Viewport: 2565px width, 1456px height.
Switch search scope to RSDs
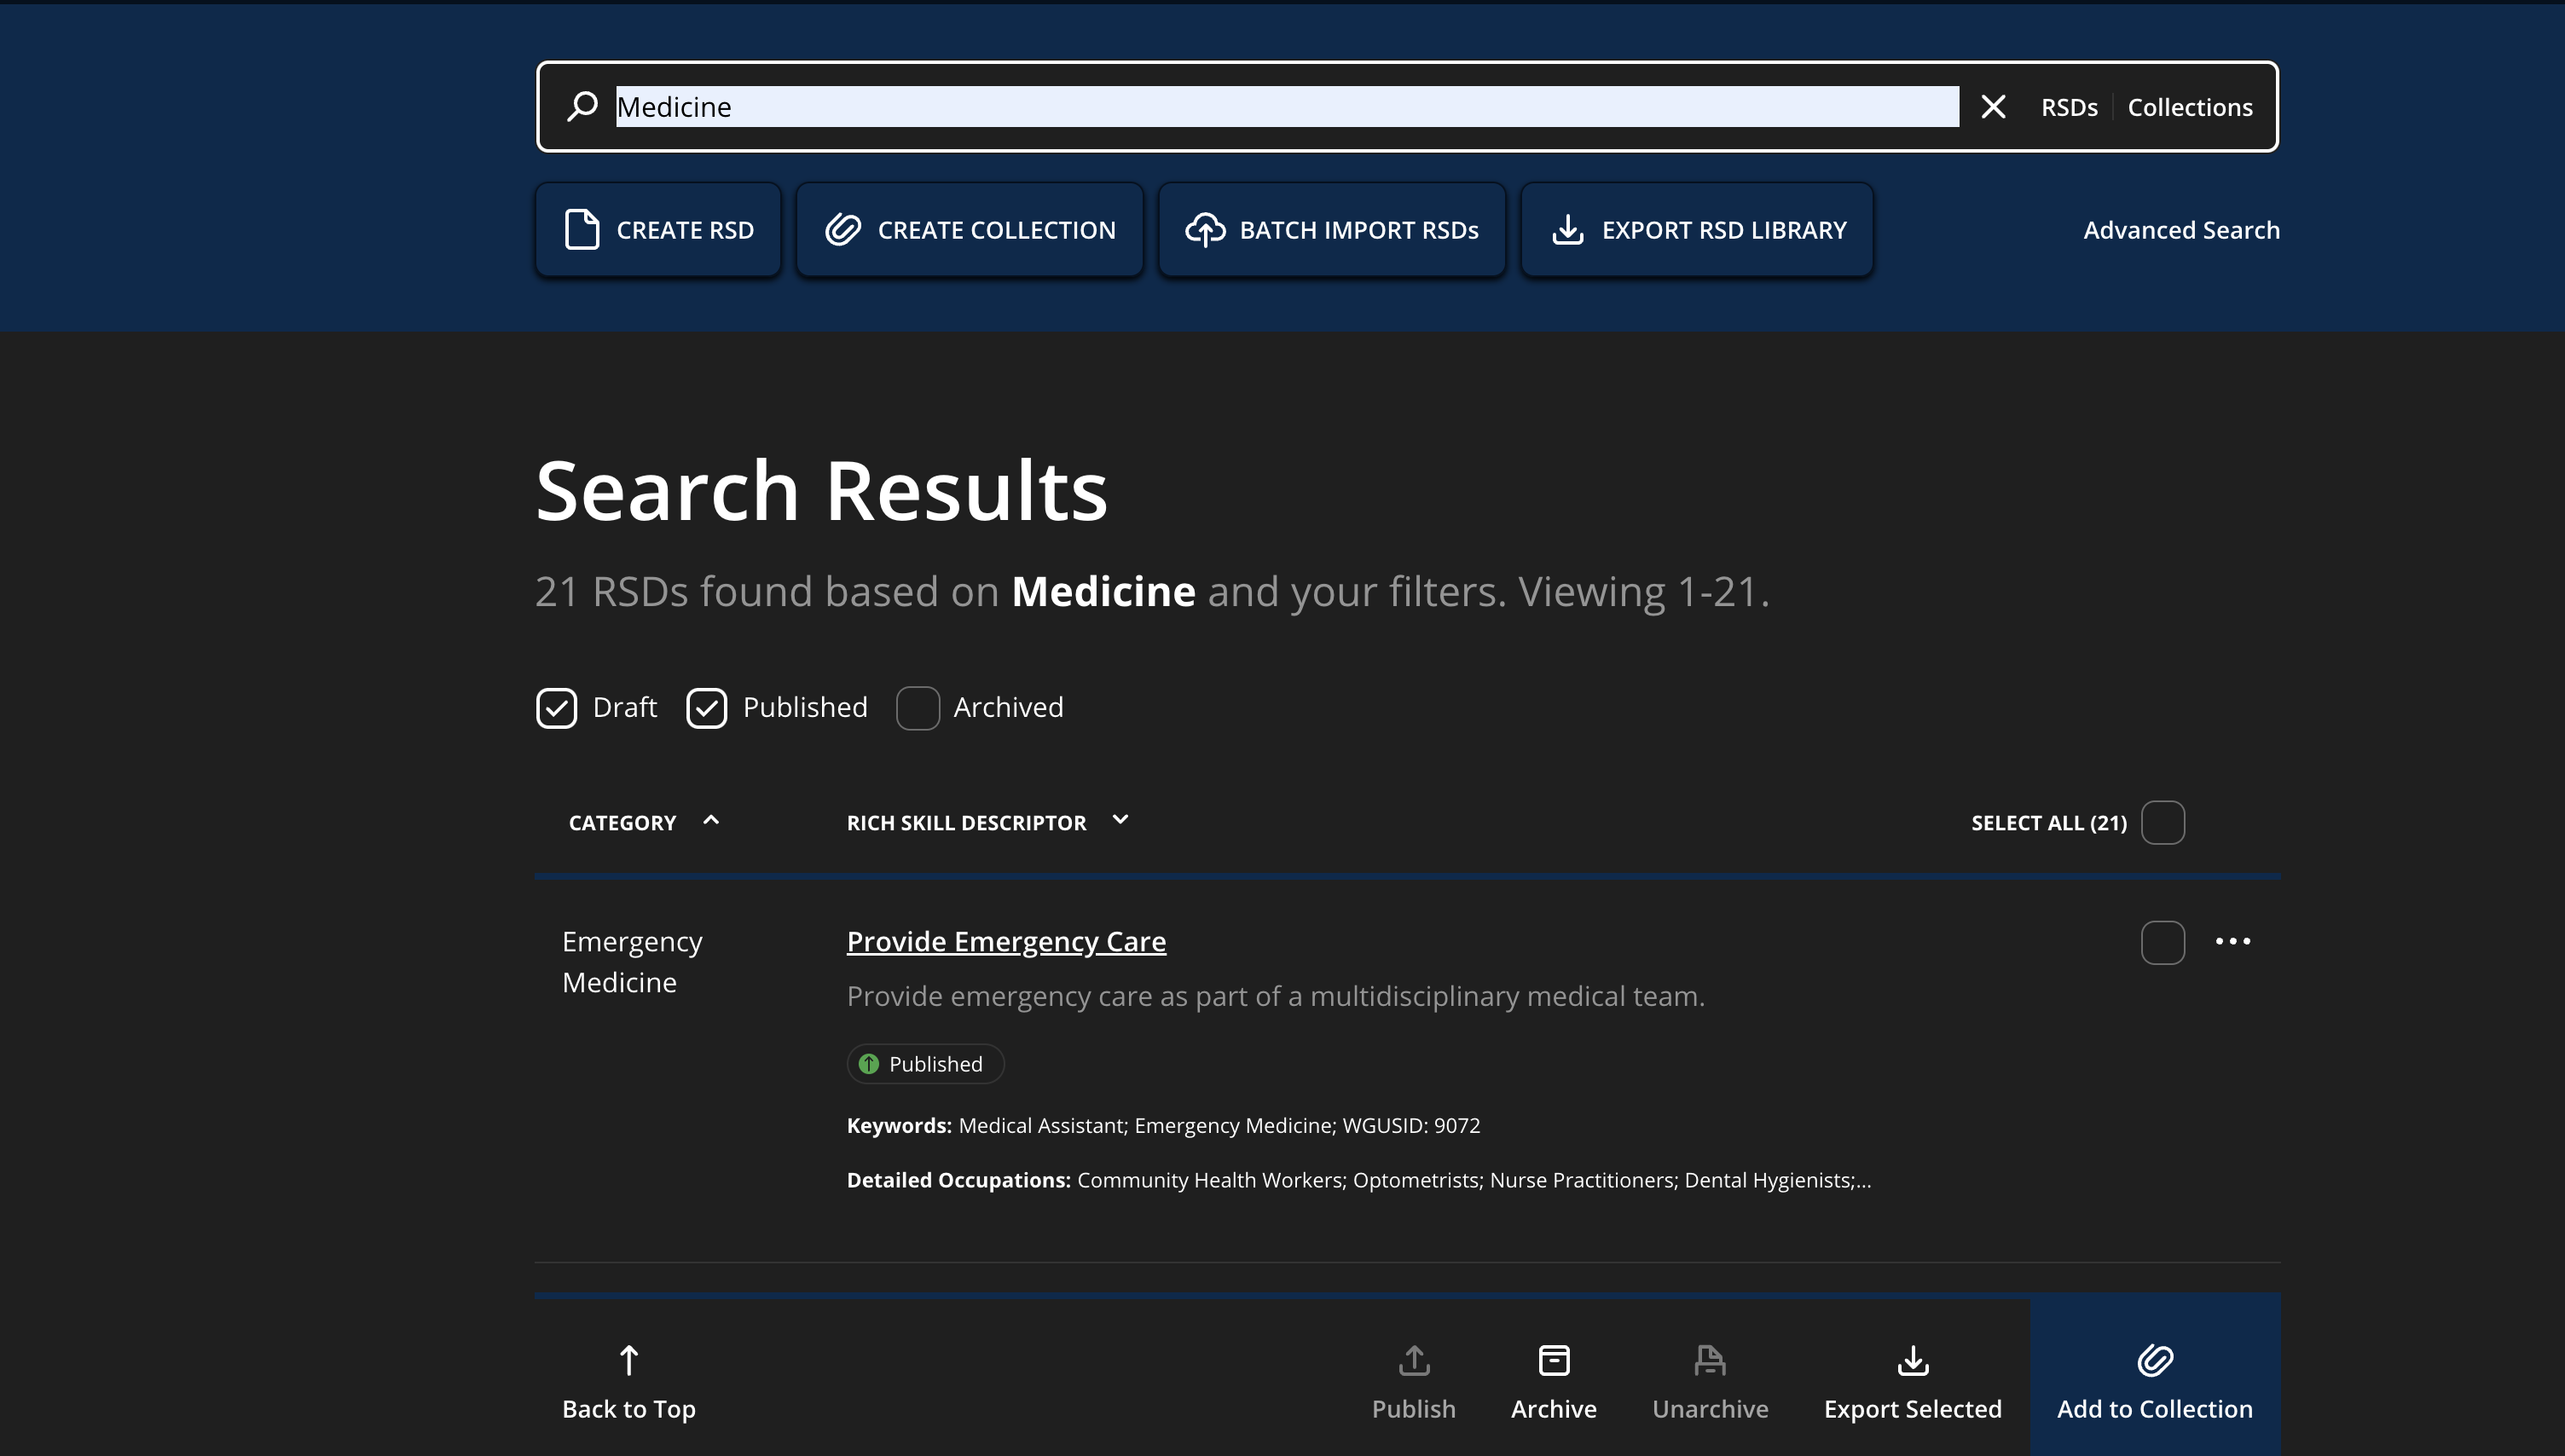pos(2068,107)
